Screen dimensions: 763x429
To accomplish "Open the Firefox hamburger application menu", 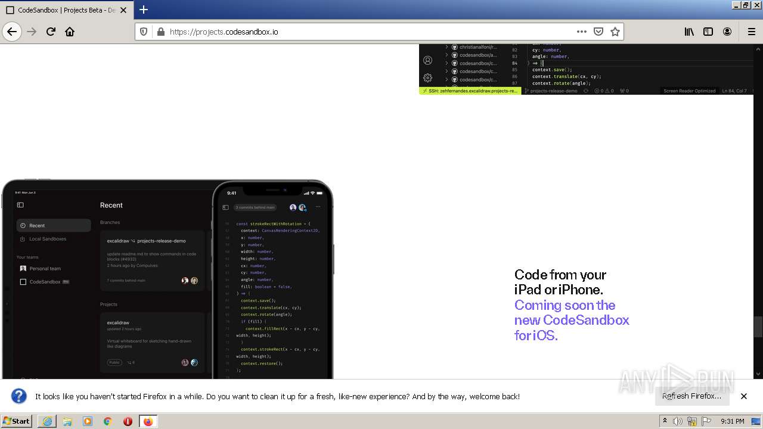I will (751, 32).
